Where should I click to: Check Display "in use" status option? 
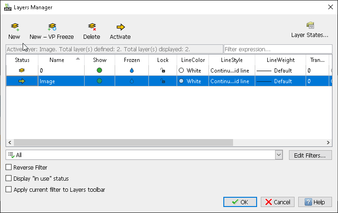click(9, 178)
